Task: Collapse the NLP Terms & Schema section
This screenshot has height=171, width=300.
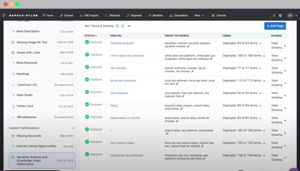Action: [129, 26]
